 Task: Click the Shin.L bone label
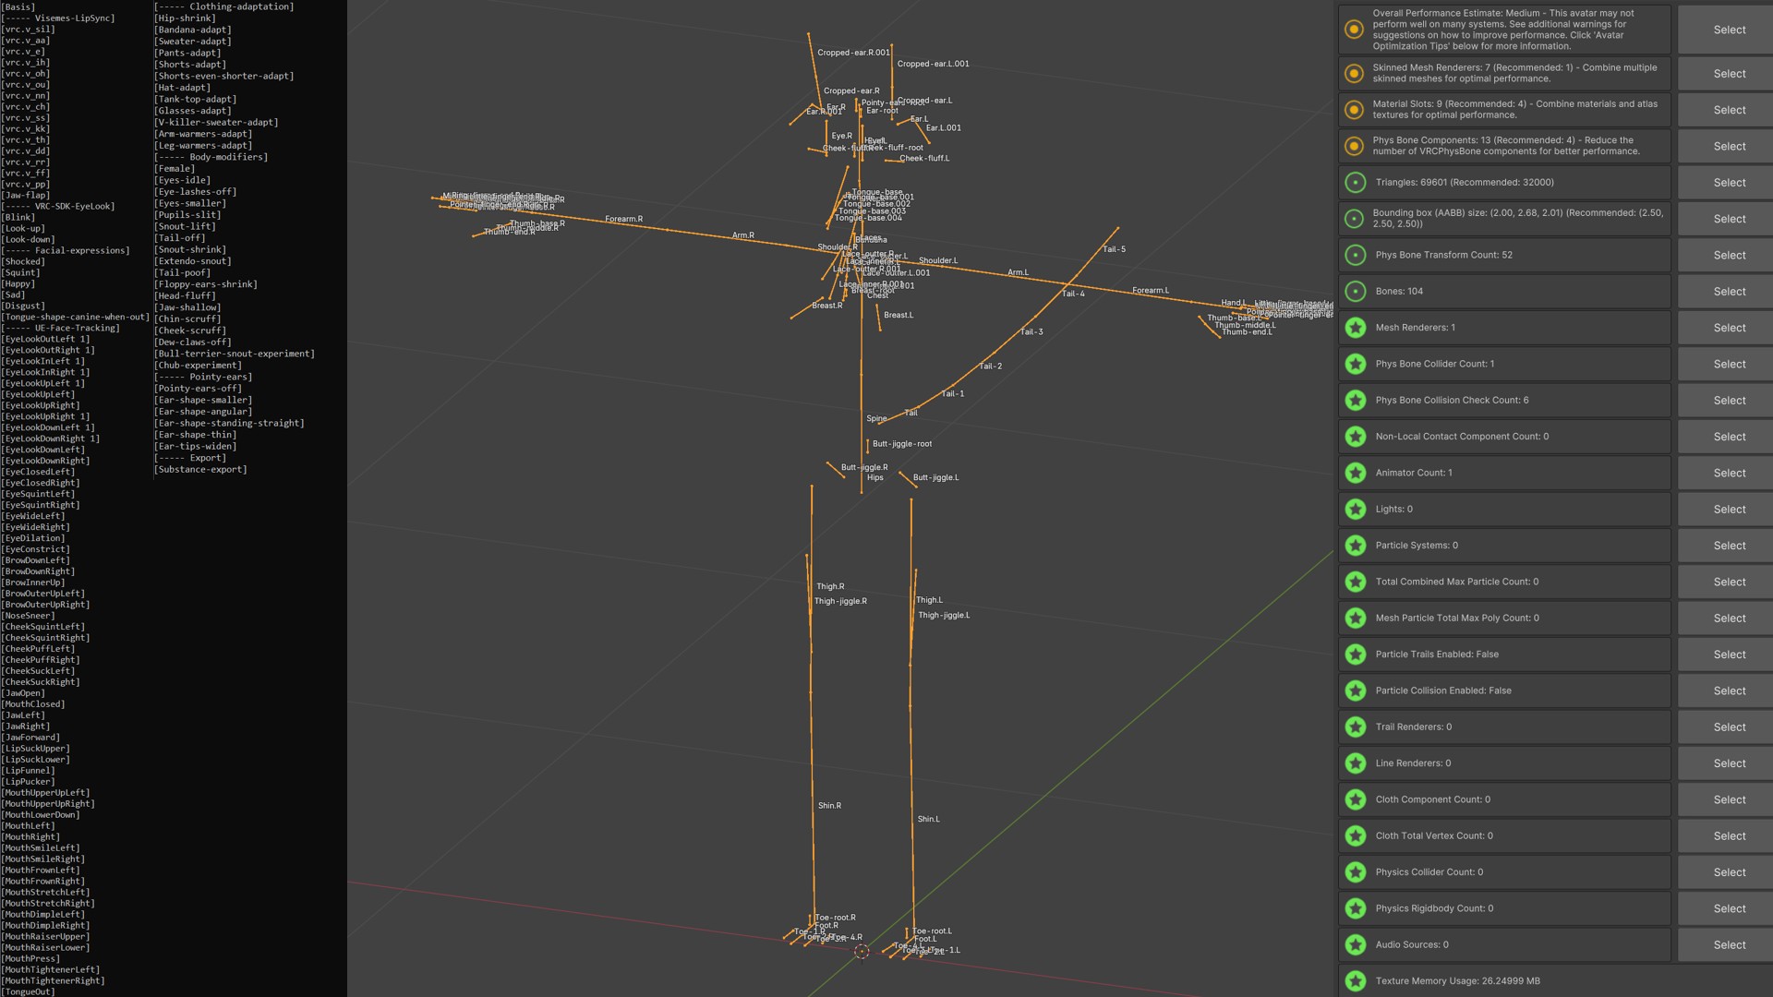(928, 819)
